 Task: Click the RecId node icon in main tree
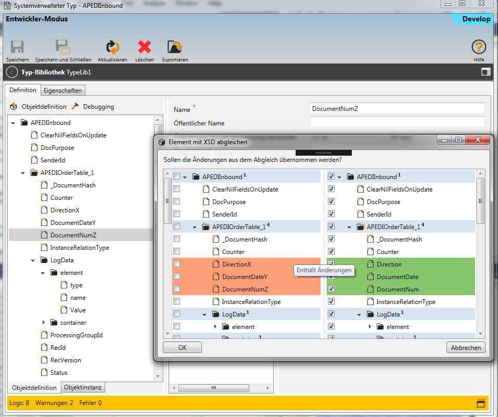click(44, 347)
